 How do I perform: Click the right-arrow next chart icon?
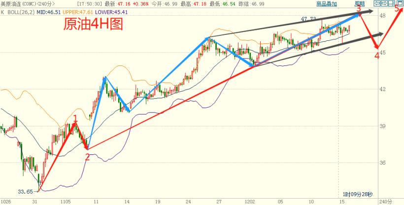point(384,3)
